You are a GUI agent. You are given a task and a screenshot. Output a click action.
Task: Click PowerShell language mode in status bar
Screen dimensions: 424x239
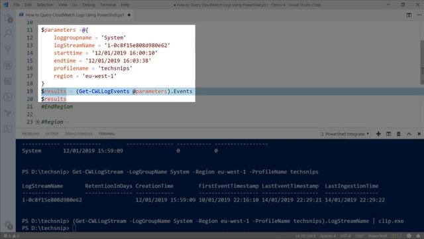[x=378, y=236]
